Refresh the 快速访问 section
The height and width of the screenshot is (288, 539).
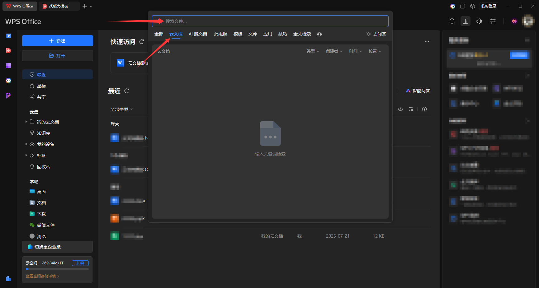[142, 42]
